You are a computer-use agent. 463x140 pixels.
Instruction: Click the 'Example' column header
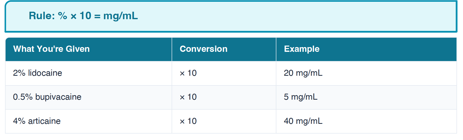point(302,49)
